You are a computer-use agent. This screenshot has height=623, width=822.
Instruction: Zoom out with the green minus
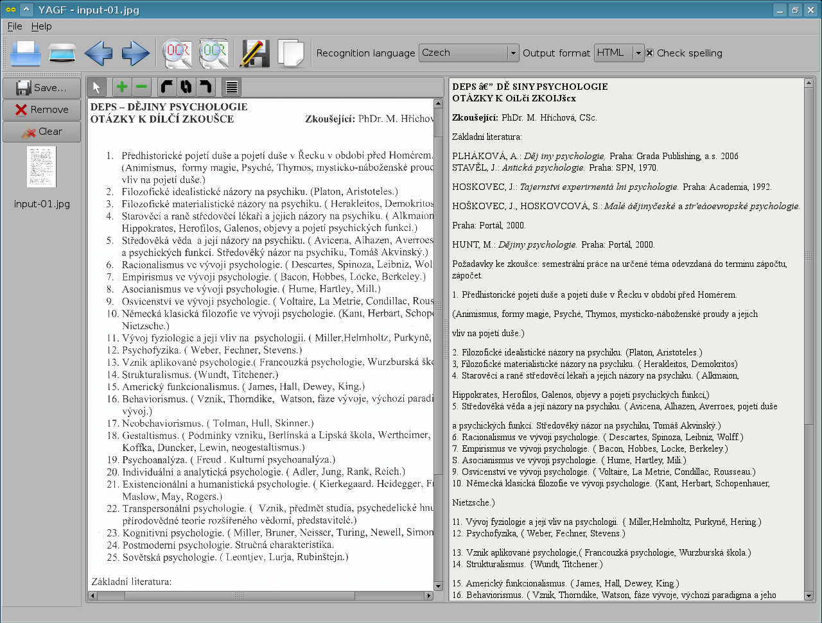pos(141,87)
